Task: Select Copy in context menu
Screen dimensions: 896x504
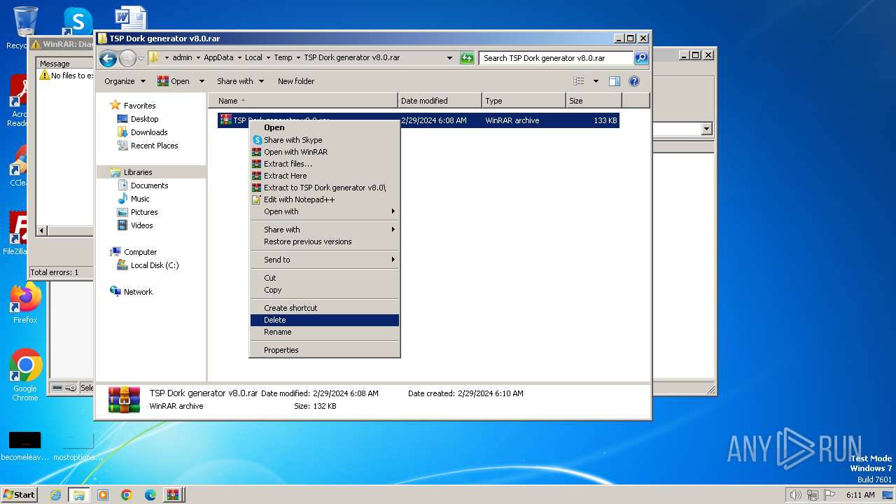Action: (325, 290)
